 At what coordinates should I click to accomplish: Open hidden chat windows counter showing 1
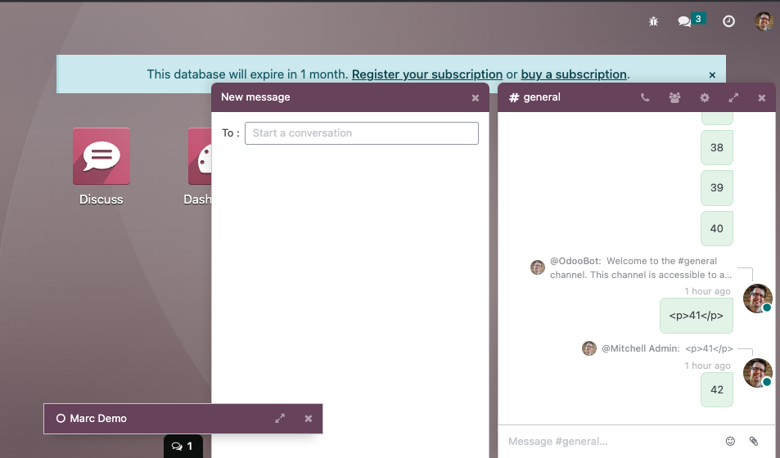coord(183,446)
